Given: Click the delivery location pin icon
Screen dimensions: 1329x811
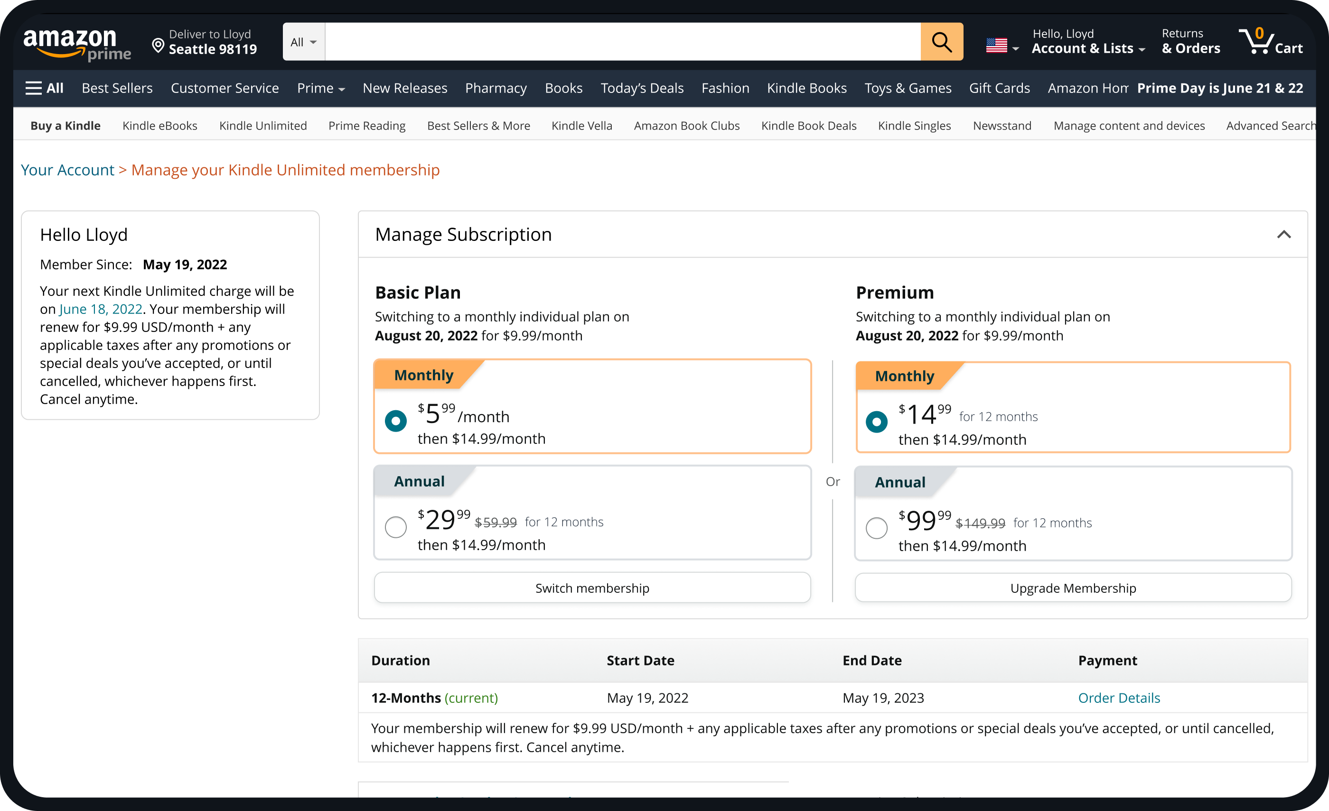Looking at the screenshot, I should pos(158,45).
